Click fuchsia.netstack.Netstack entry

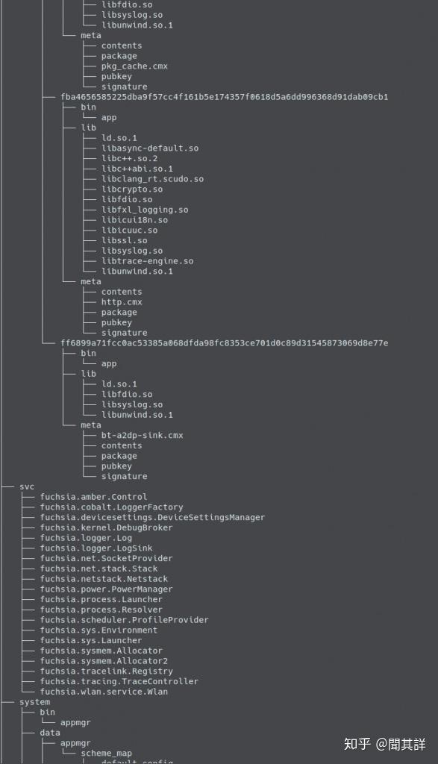coord(104,579)
